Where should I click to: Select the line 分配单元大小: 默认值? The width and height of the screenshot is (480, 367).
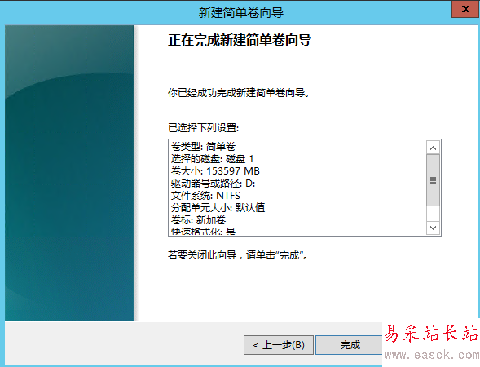point(218,208)
